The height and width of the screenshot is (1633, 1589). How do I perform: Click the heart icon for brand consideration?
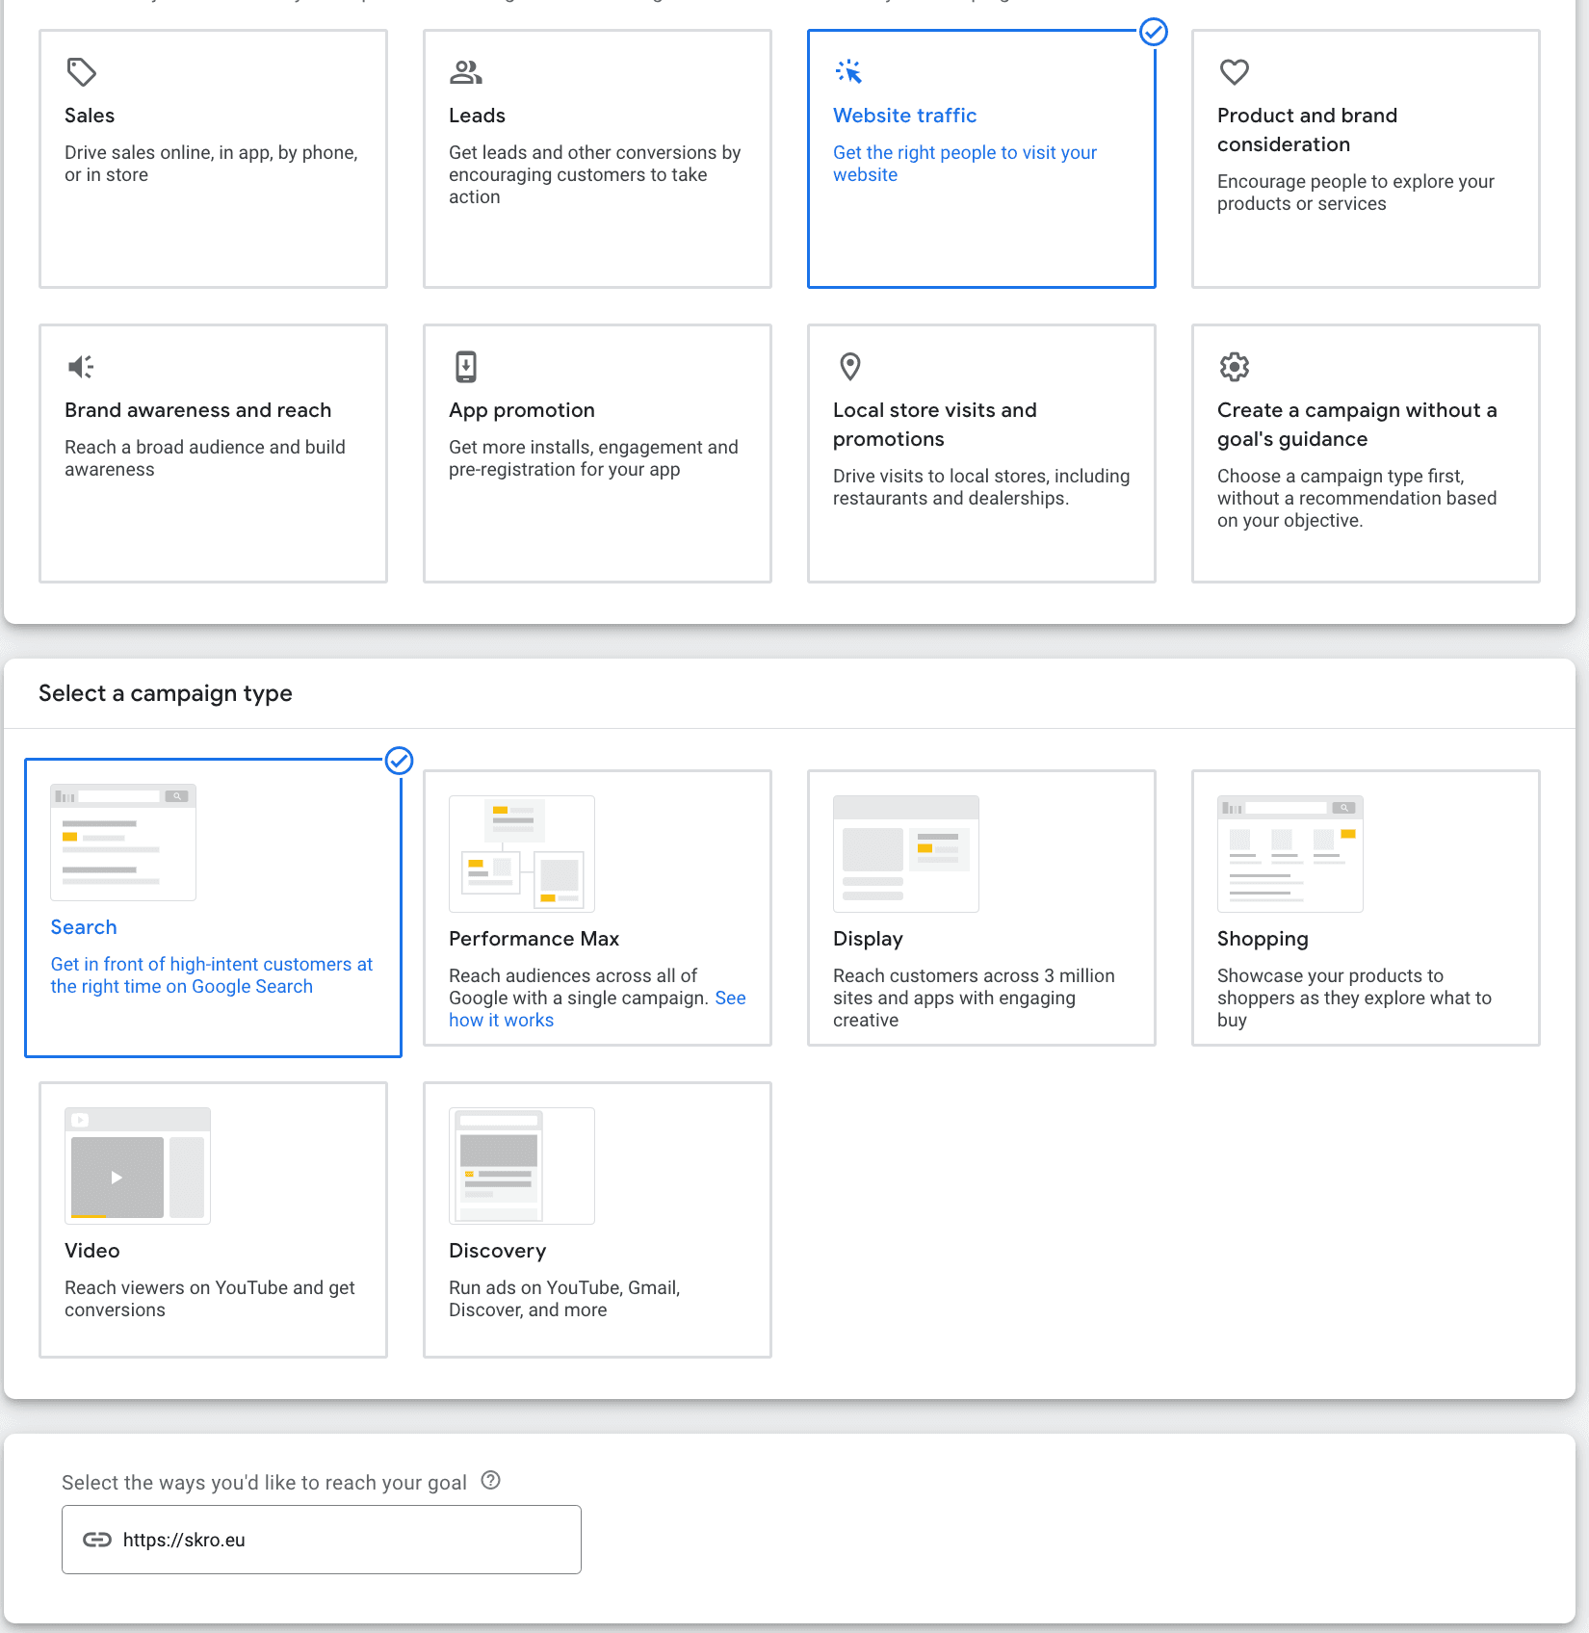tap(1234, 72)
